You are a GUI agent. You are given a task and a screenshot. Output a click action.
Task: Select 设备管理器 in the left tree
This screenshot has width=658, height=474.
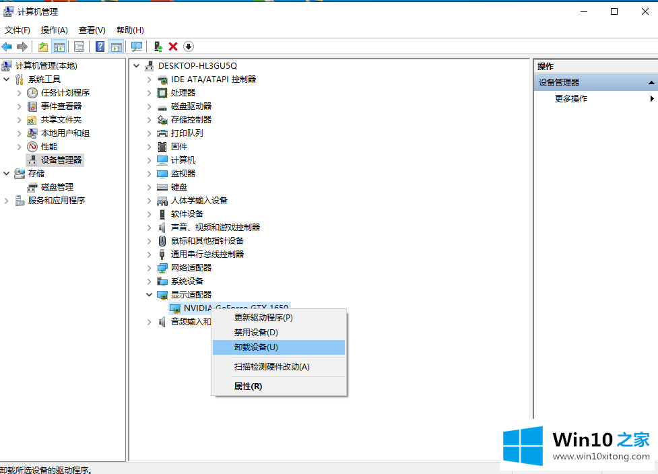point(61,160)
